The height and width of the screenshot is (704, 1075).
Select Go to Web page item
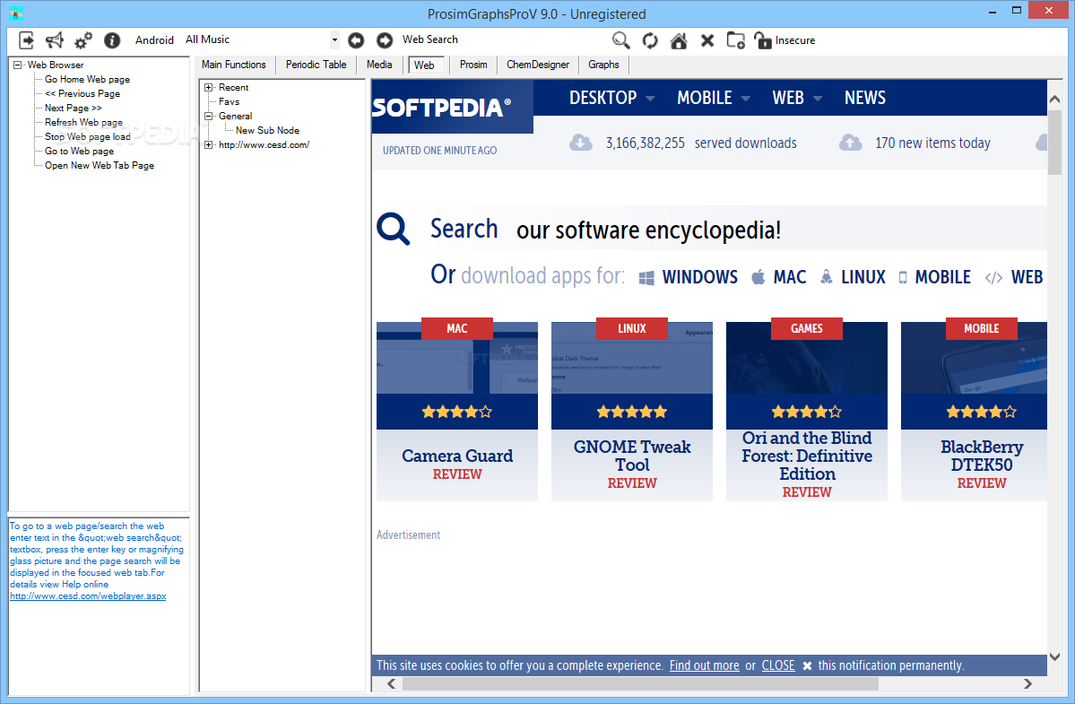tap(80, 152)
